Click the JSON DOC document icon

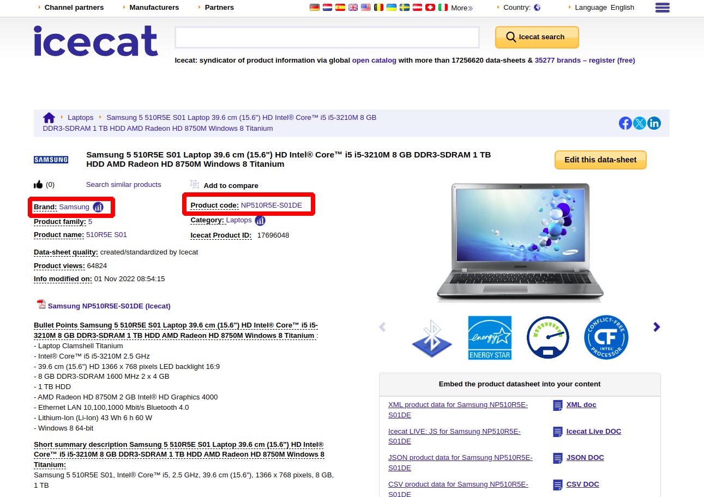point(558,458)
